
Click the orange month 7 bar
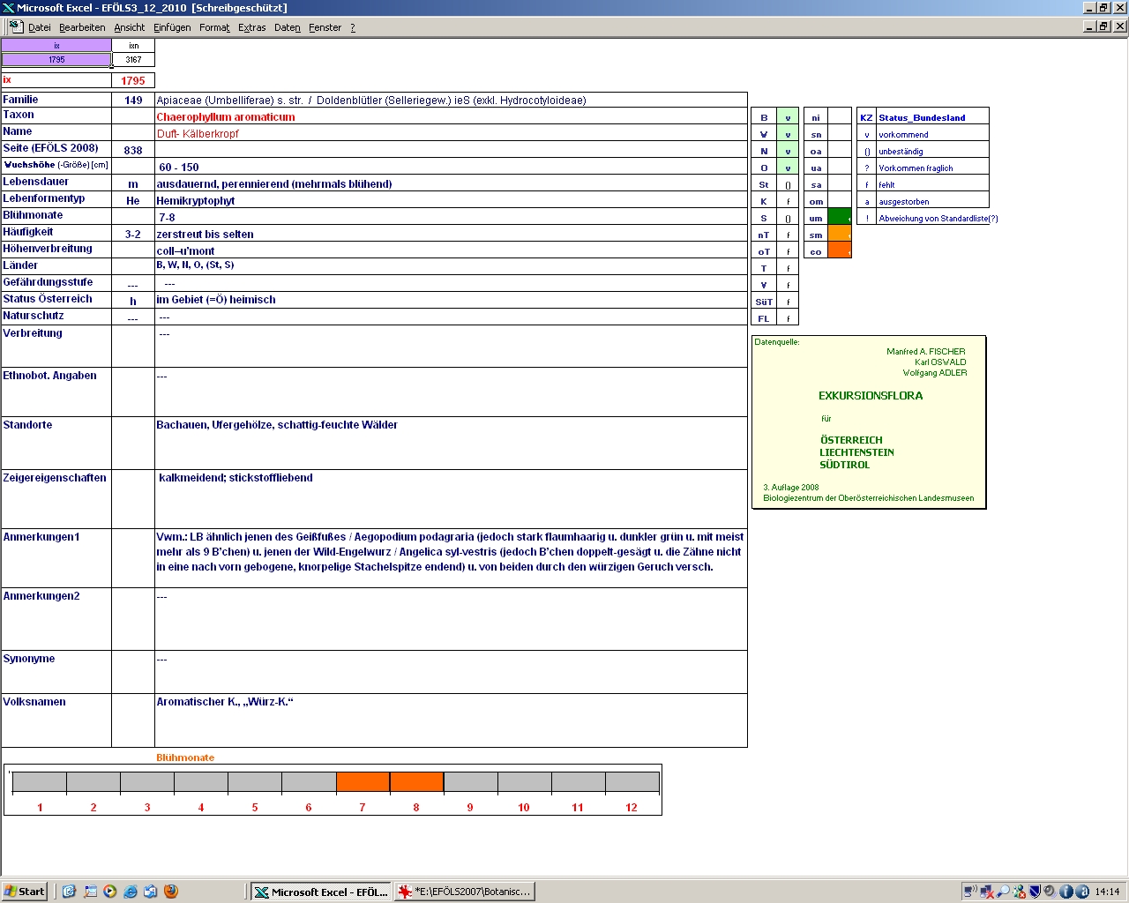363,782
